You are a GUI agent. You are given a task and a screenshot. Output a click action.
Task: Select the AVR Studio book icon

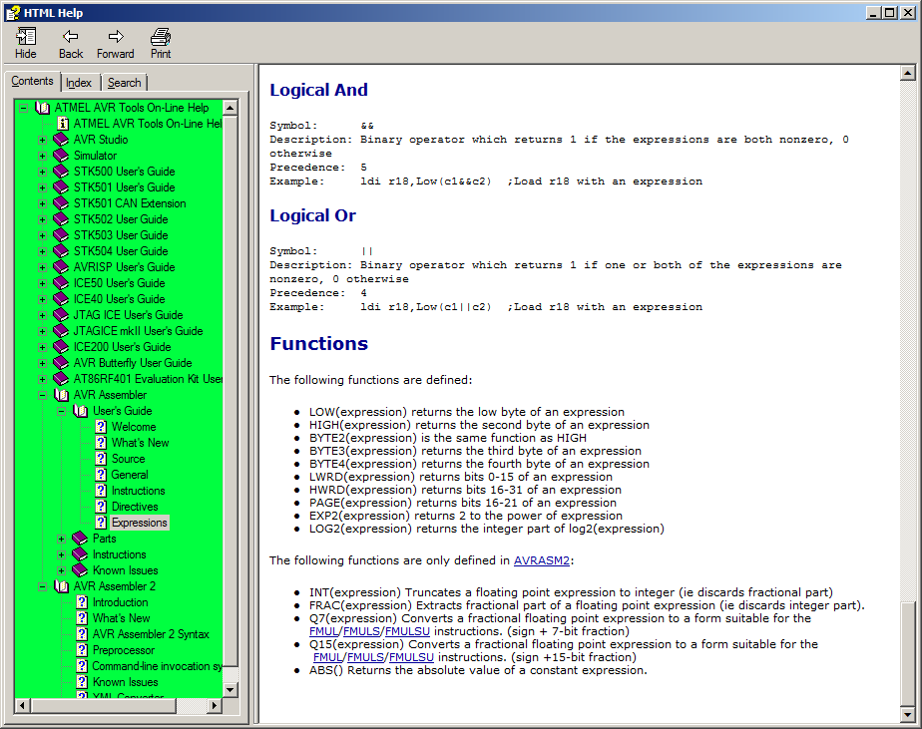click(x=61, y=140)
